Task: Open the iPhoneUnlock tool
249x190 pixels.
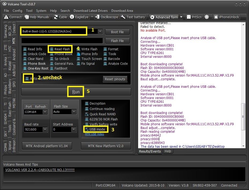Action: point(227,17)
